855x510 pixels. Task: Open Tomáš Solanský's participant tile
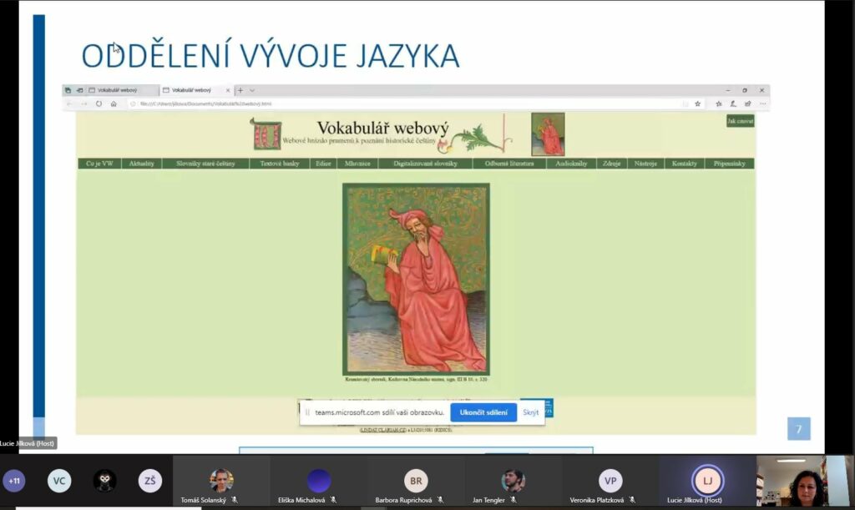coord(221,482)
